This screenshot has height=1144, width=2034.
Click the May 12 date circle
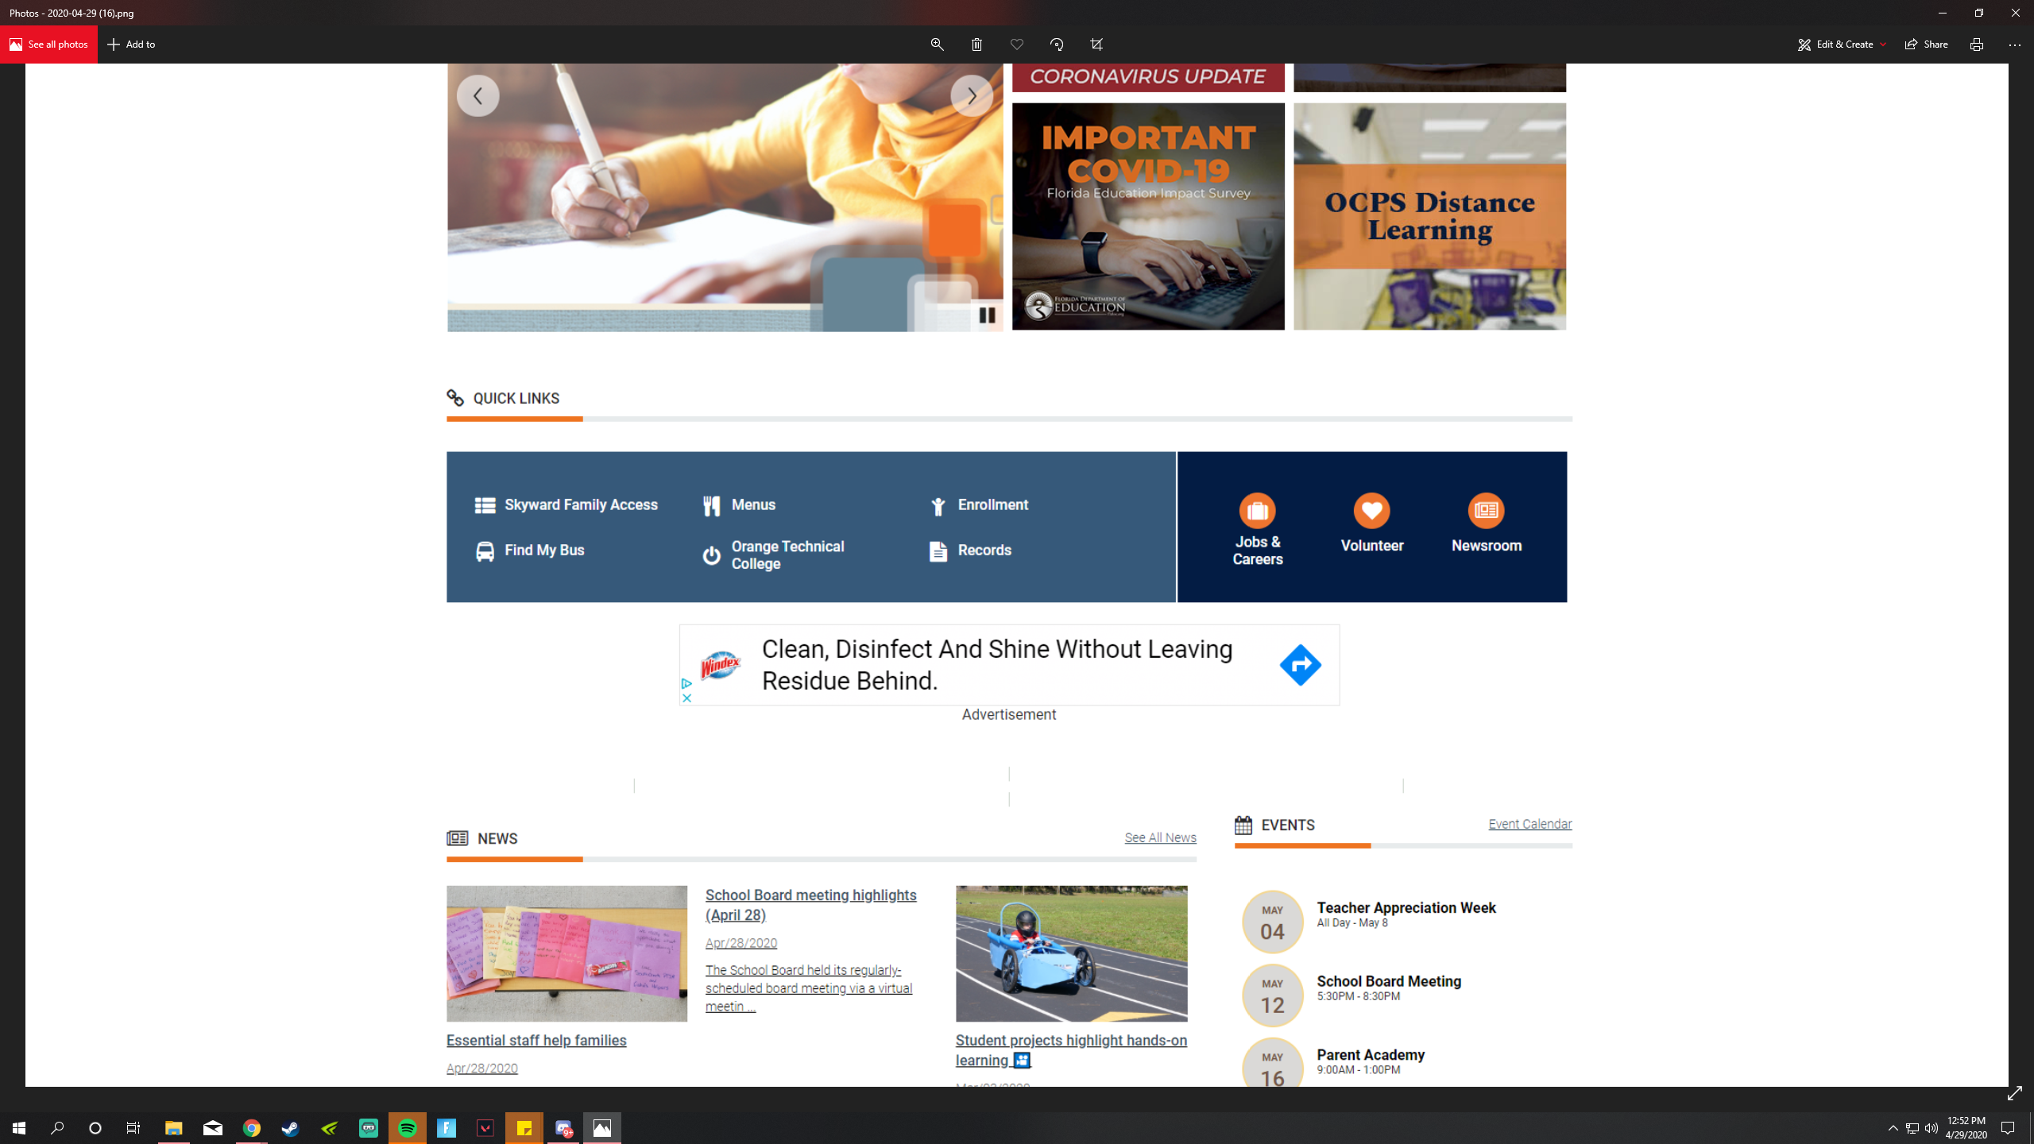coord(1272,995)
